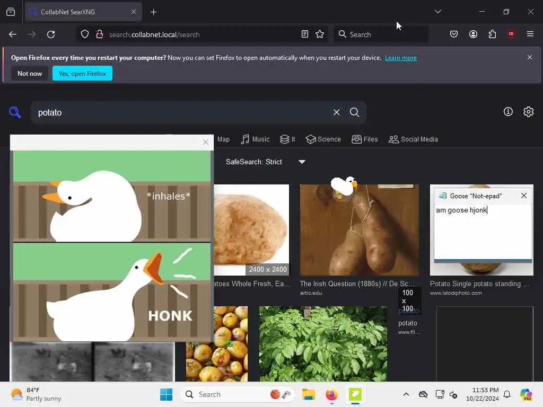The image size is (543, 407).
Task: Click the forward navigation arrow
Action: pos(32,34)
